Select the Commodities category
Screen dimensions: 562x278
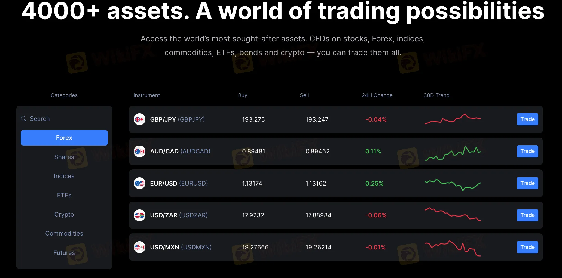point(64,233)
